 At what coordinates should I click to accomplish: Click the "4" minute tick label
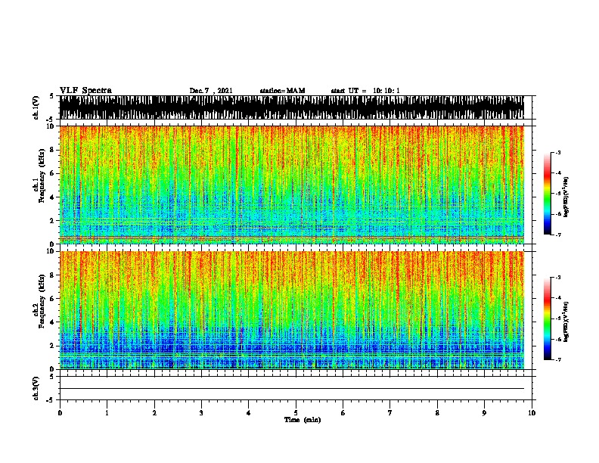249,413
